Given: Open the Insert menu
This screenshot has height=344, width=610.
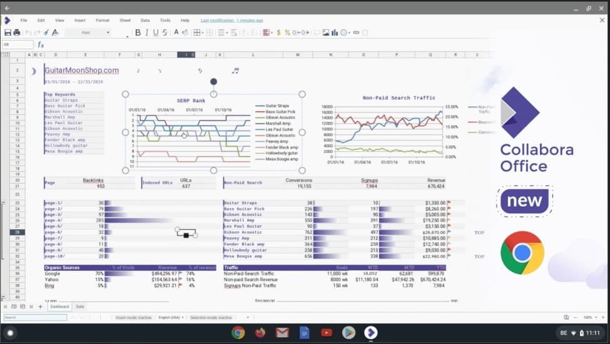Looking at the screenshot, I should [79, 20].
